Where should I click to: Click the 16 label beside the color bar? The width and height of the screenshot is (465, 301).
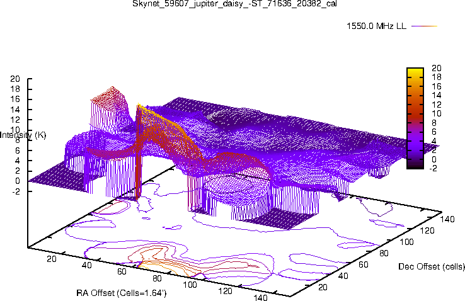click(x=437, y=86)
